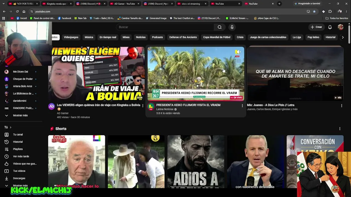Select the Copa Mundial de Fútbol chip

point(217,37)
